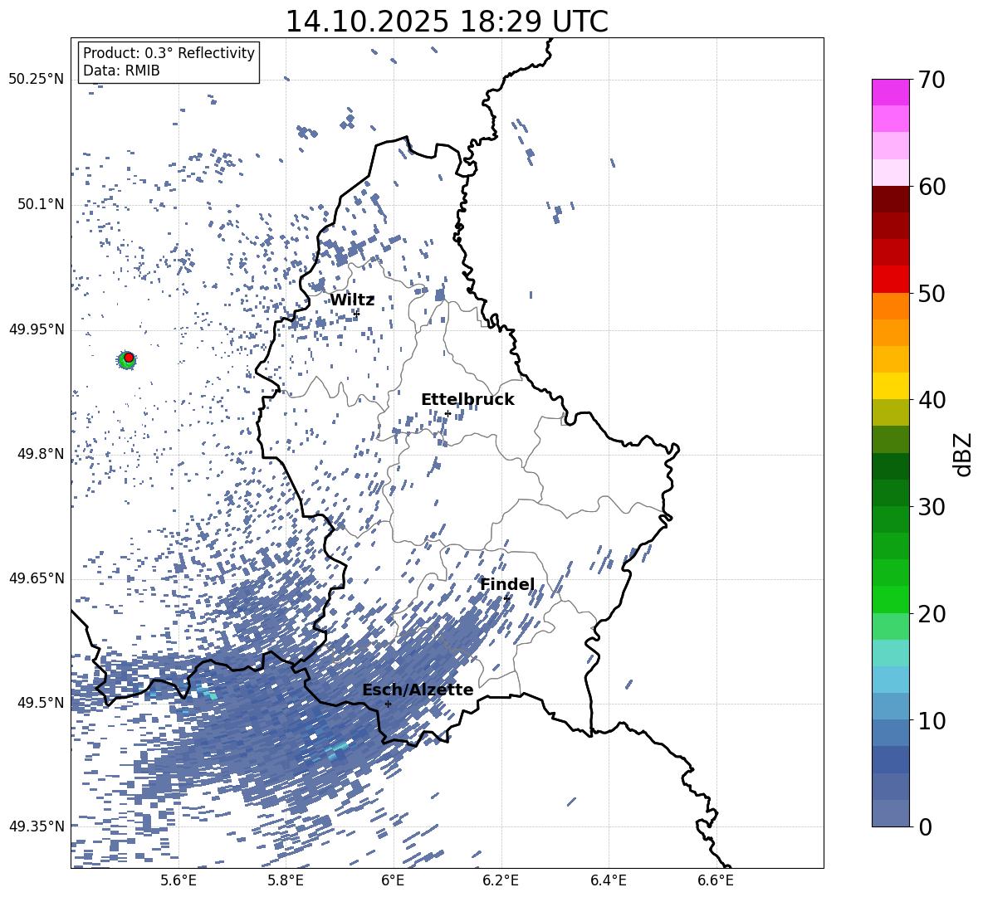Pick the magenta swatch at top of colorbar
Viewport: 983px width, 897px height.
pyautogui.click(x=891, y=92)
